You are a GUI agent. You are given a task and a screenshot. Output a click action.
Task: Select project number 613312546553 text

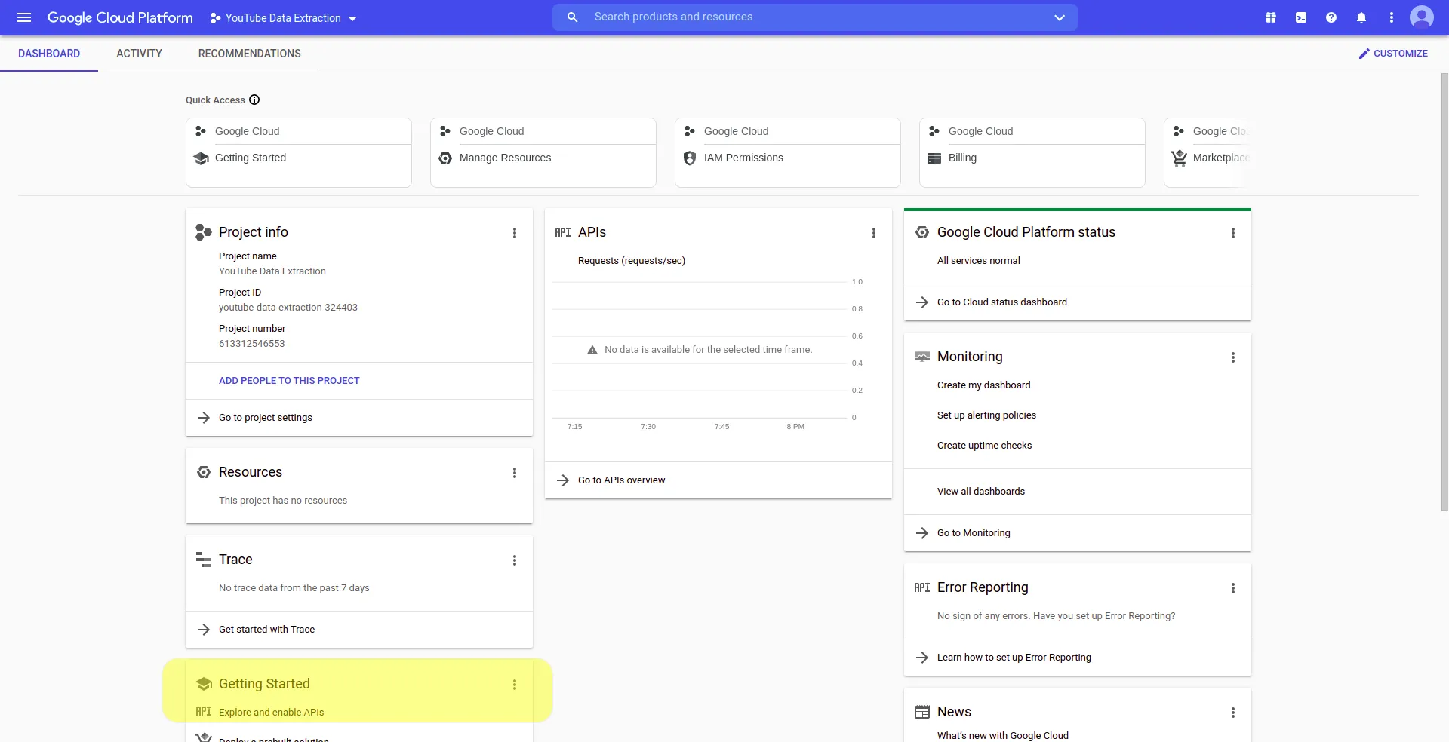click(252, 344)
